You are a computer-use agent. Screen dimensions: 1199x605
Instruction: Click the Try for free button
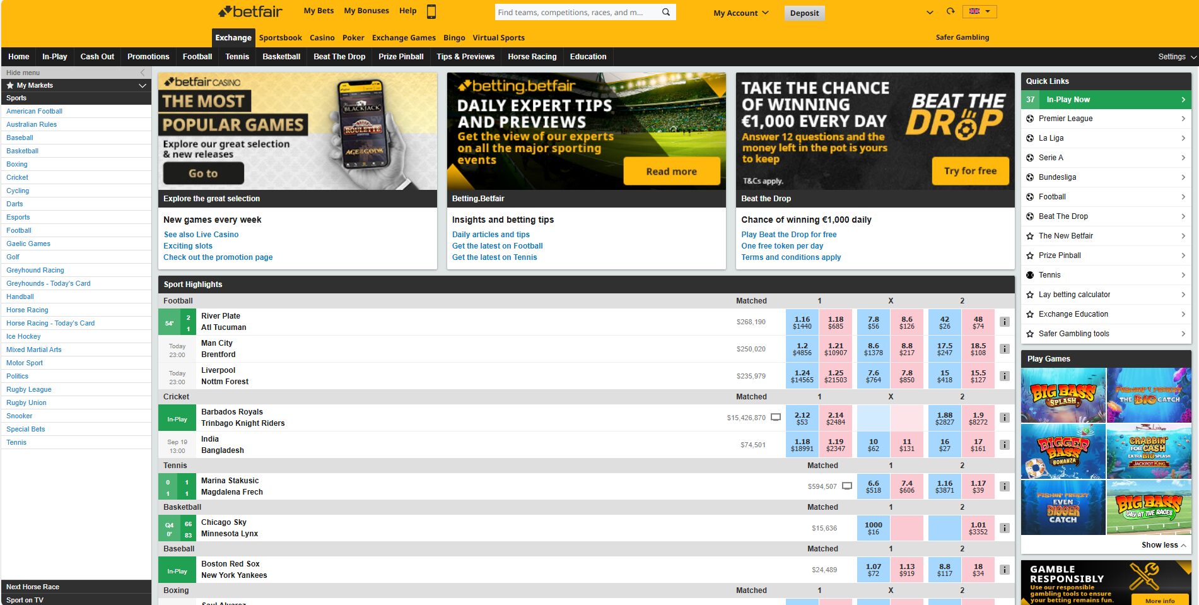click(970, 171)
